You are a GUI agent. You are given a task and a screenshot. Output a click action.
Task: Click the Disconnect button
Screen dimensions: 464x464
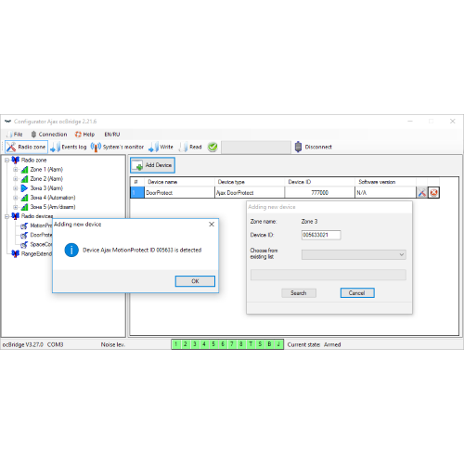[x=314, y=147]
